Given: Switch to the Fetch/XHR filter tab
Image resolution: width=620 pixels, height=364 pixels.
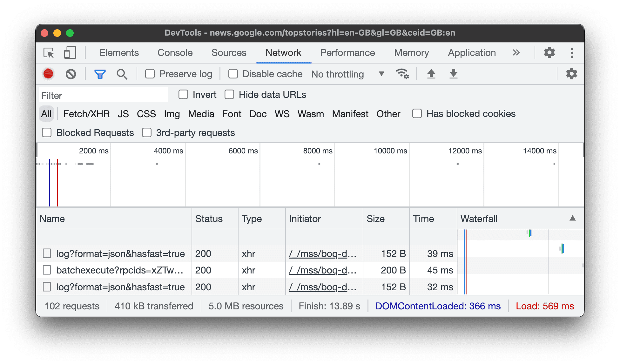Looking at the screenshot, I should (x=85, y=114).
